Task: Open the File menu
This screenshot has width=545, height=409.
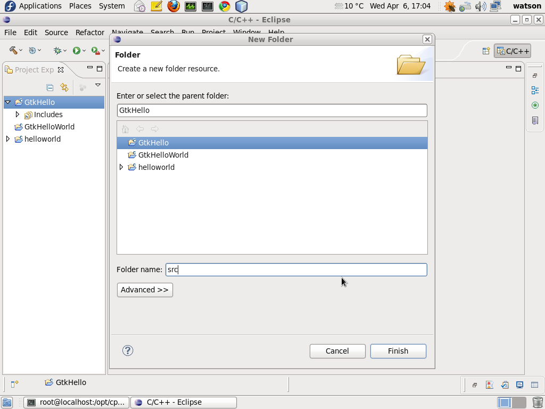Action: [x=10, y=32]
